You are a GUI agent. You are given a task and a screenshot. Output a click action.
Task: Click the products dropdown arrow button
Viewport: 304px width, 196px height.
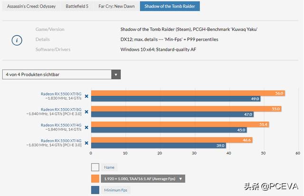tap(116, 75)
